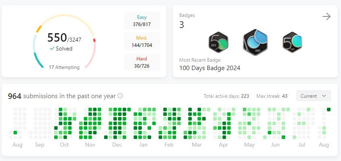Click the lone green August heatmap cell on left
341x161 pixels.
(x=15, y=133)
